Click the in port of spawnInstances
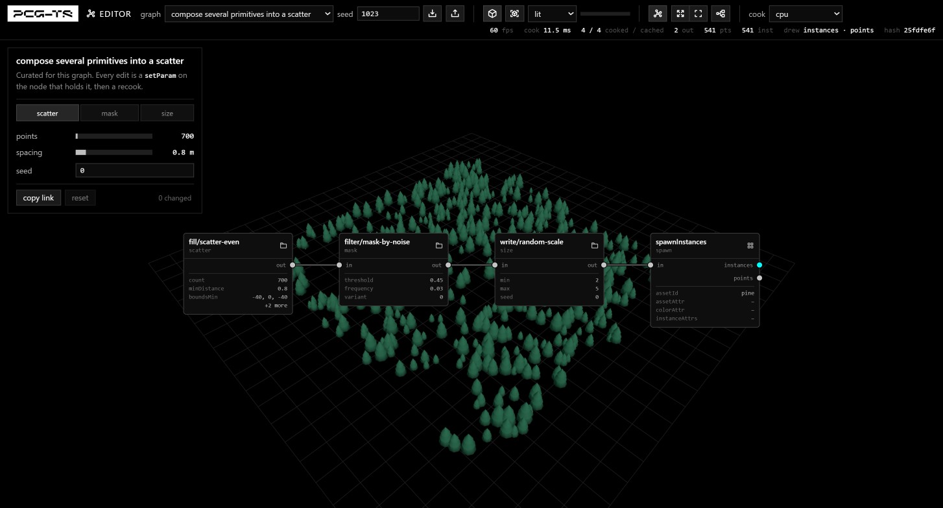The width and height of the screenshot is (943, 508). click(651, 265)
